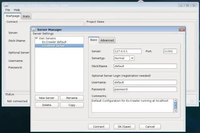Click the OK (Save) button

tap(124, 127)
